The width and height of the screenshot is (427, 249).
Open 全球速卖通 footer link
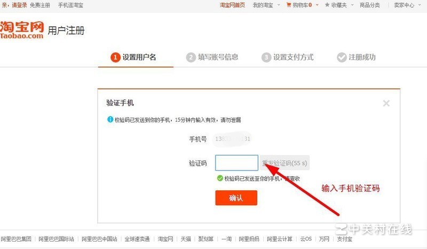tap(137, 239)
